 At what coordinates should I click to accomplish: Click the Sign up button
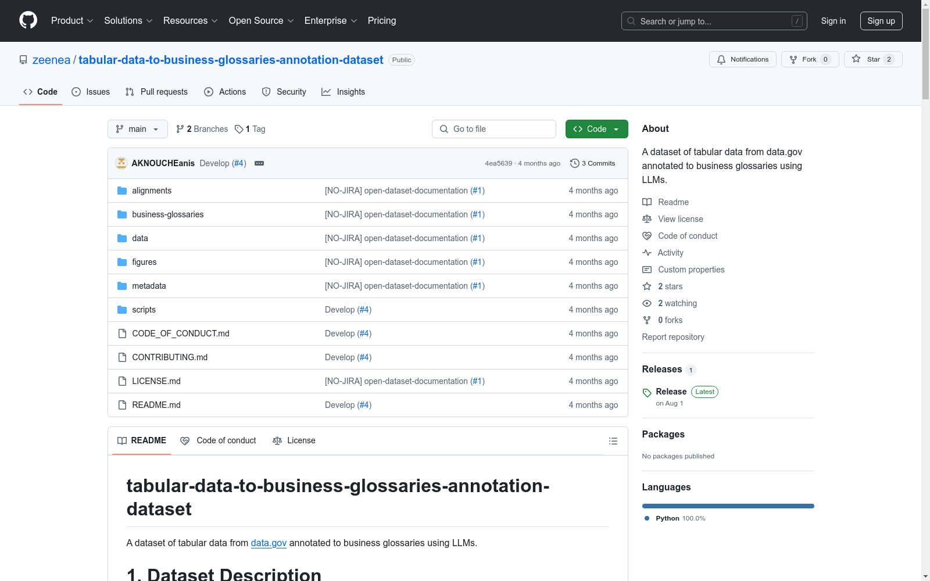pyautogui.click(x=881, y=21)
